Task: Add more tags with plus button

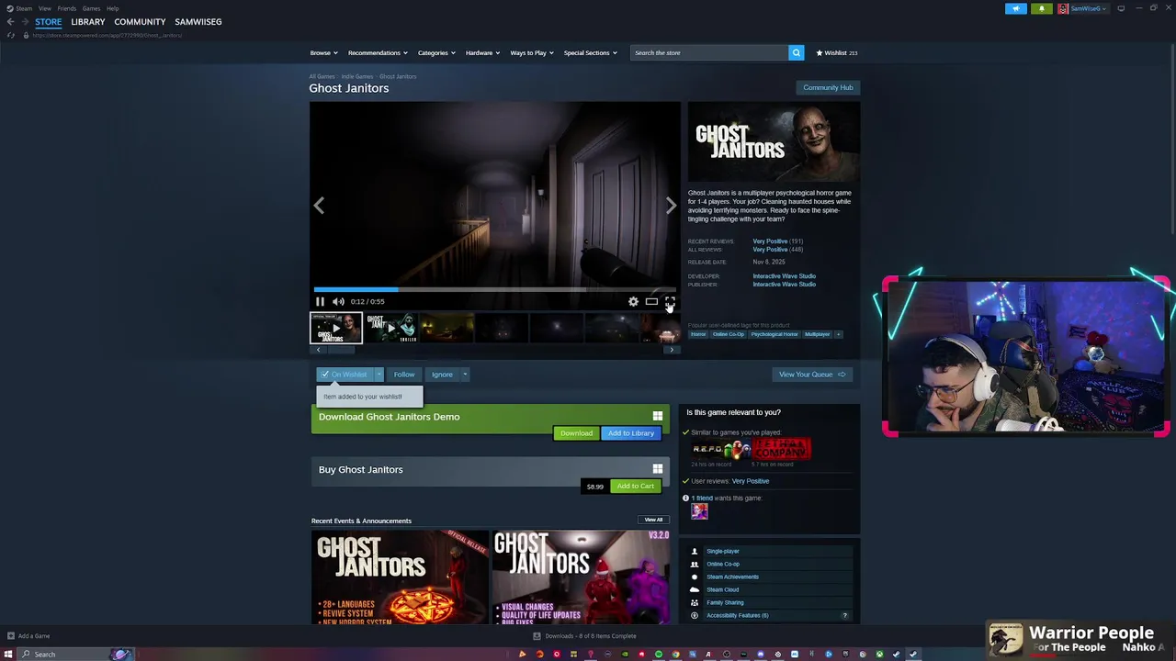Action: (838, 334)
